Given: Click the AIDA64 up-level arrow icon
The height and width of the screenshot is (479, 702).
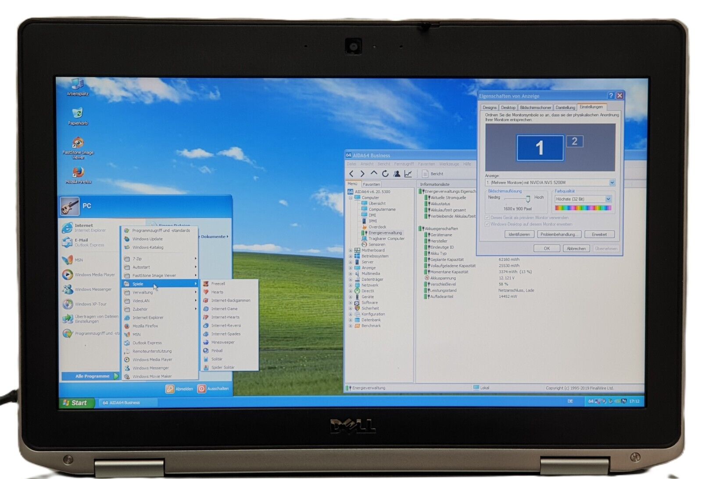Looking at the screenshot, I should [374, 174].
